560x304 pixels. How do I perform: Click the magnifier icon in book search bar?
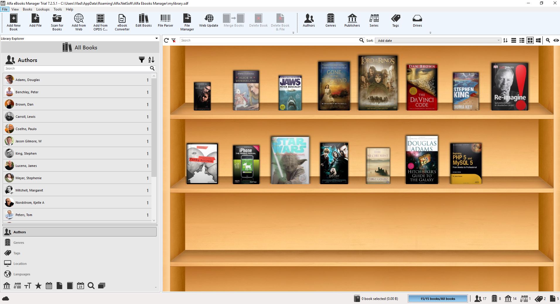click(362, 40)
